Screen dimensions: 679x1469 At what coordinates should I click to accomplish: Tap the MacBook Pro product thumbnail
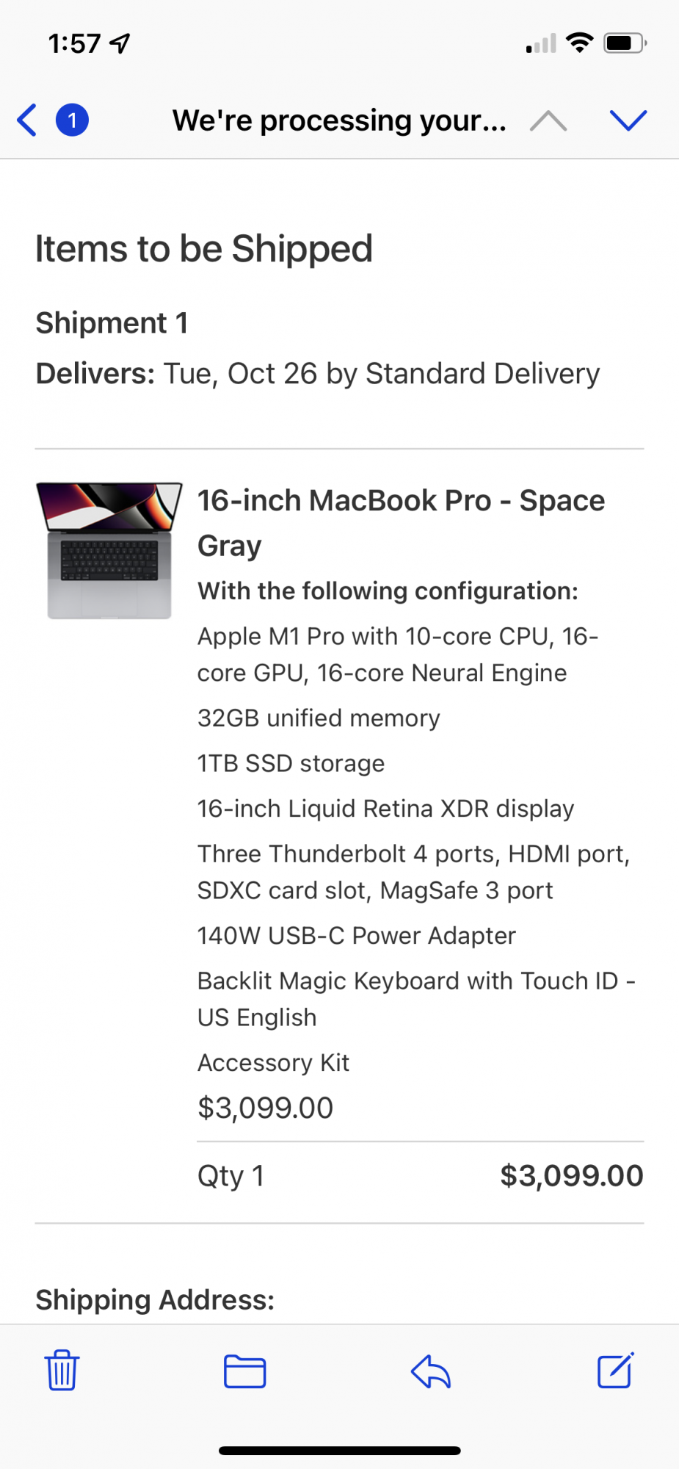109,550
